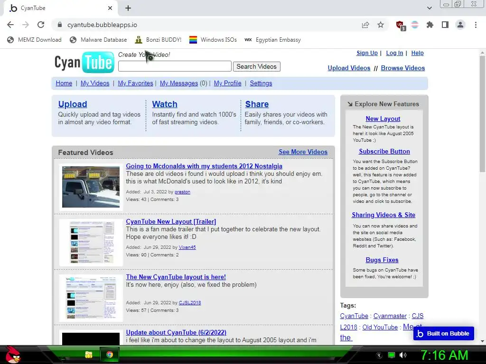Open the uBlock shield extension icon
The image size is (486, 364).
[x=401, y=25]
